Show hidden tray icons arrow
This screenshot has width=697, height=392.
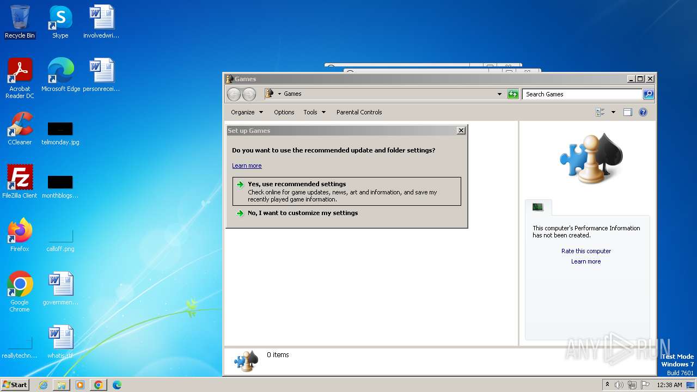point(607,385)
